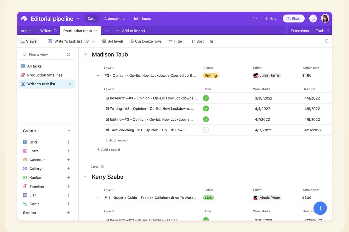Switch to the Articles table tab
This screenshot has height=232, width=349.
point(27,31)
